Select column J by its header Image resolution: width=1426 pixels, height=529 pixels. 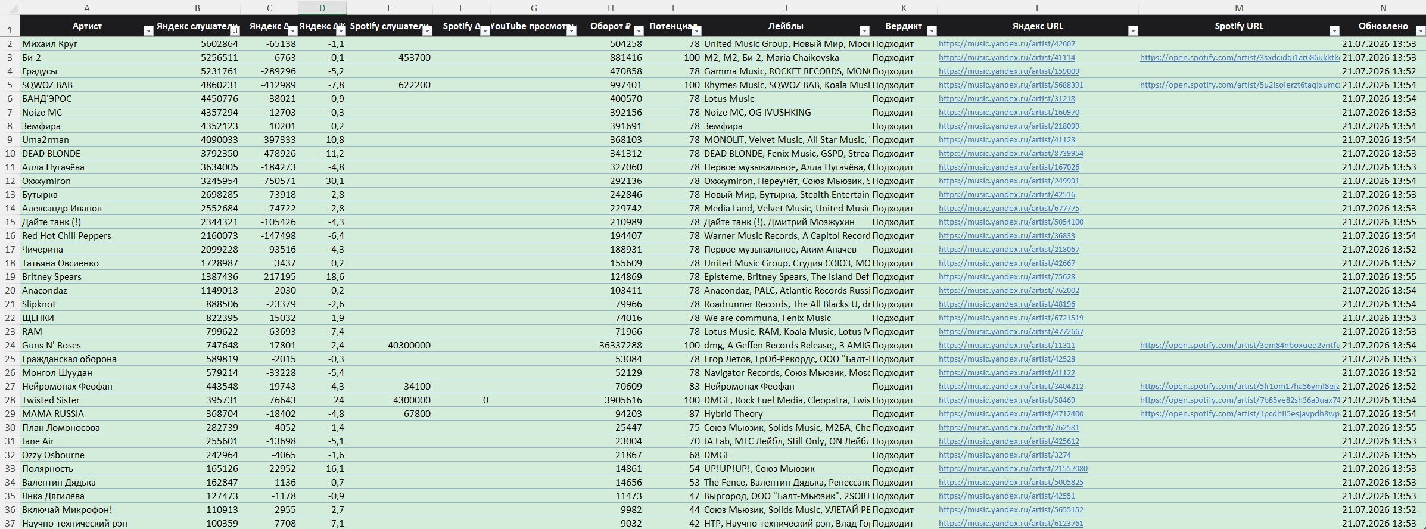786,8
